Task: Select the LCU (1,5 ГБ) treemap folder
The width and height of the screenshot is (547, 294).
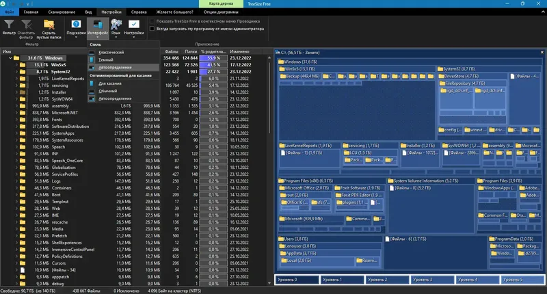Action: tap(370, 152)
